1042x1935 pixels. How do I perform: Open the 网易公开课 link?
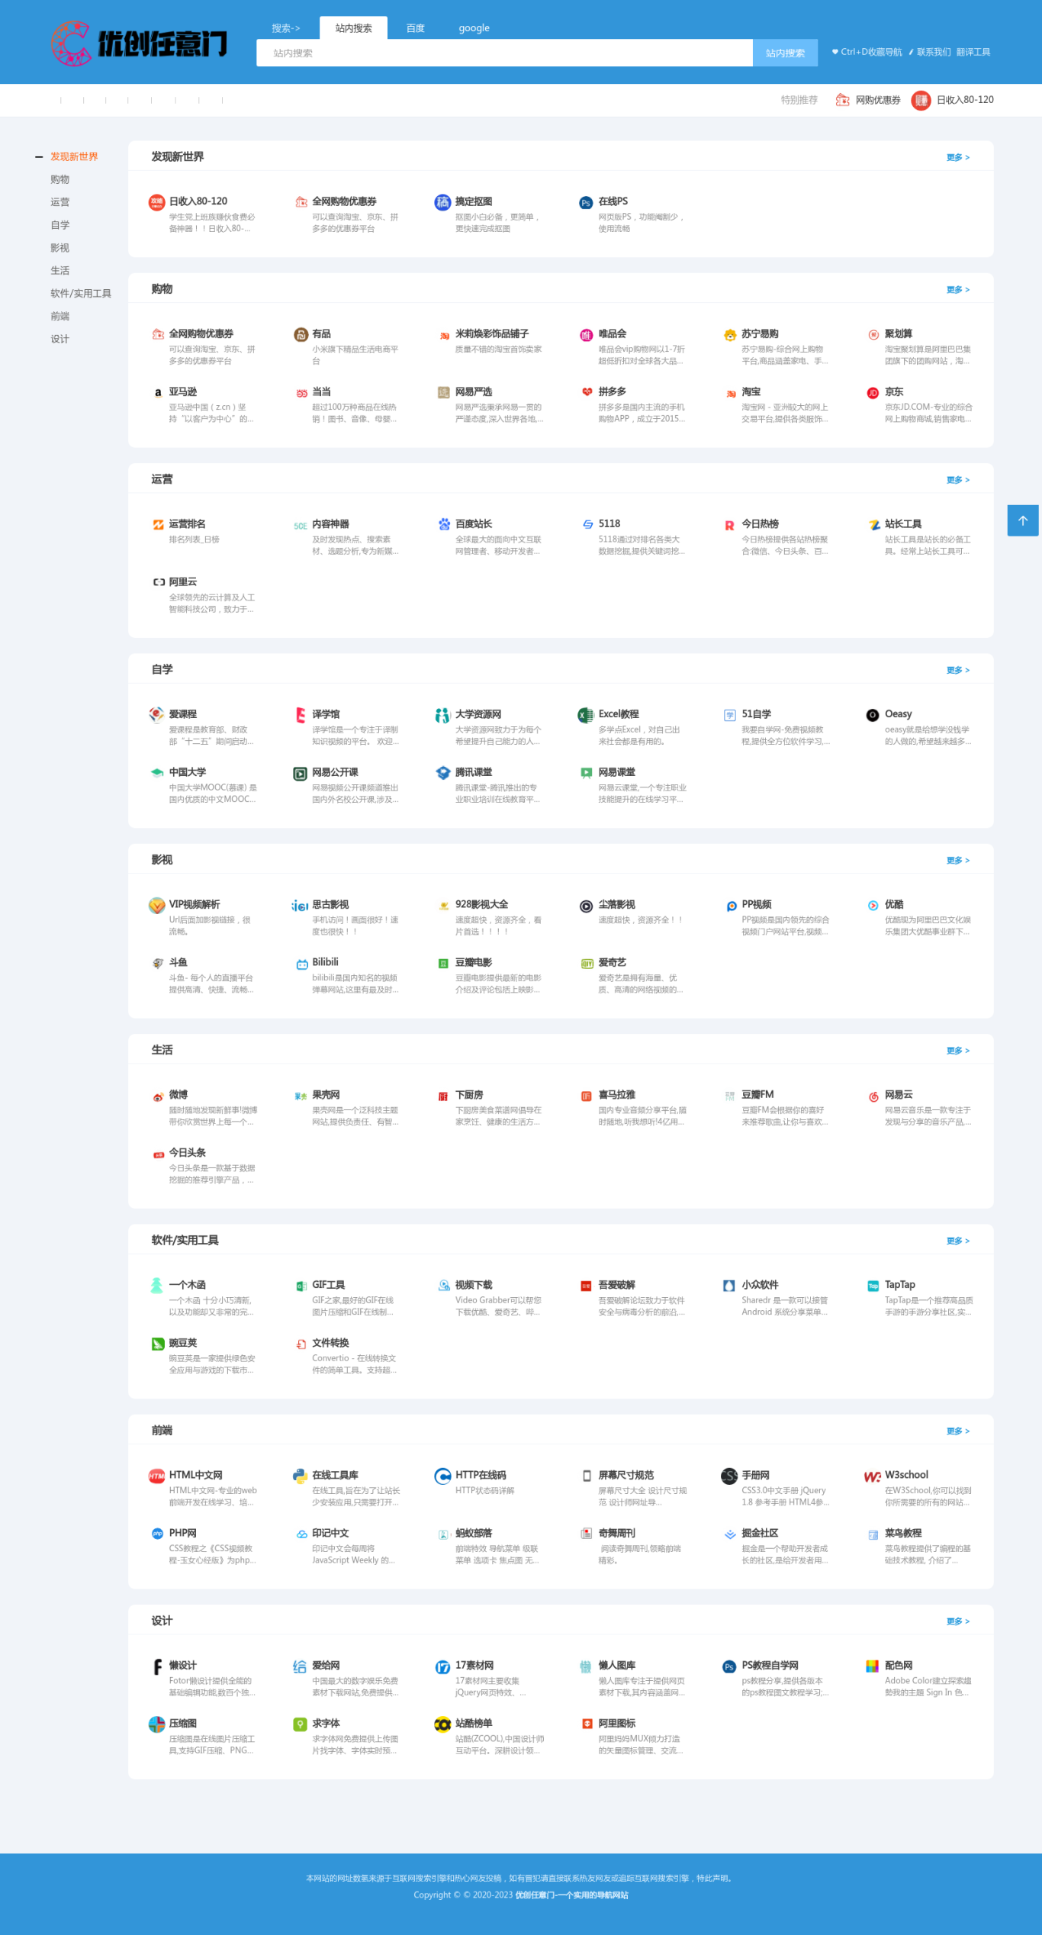335,772
